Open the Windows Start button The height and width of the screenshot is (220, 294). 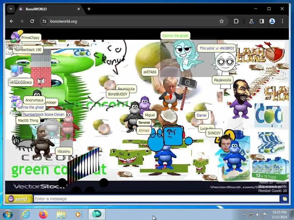pyautogui.click(x=8, y=214)
